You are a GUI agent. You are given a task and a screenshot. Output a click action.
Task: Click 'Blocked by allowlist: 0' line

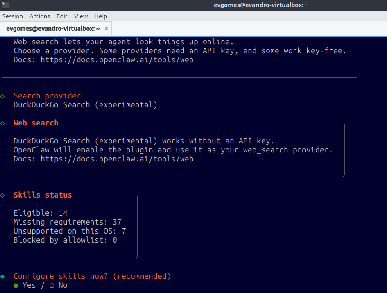(x=65, y=240)
